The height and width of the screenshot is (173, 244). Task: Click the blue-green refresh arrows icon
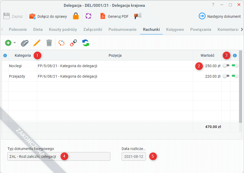pyautogui.click(x=86, y=43)
